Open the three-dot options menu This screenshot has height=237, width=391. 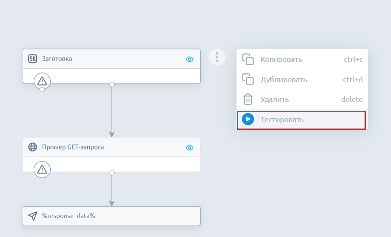pyautogui.click(x=217, y=57)
